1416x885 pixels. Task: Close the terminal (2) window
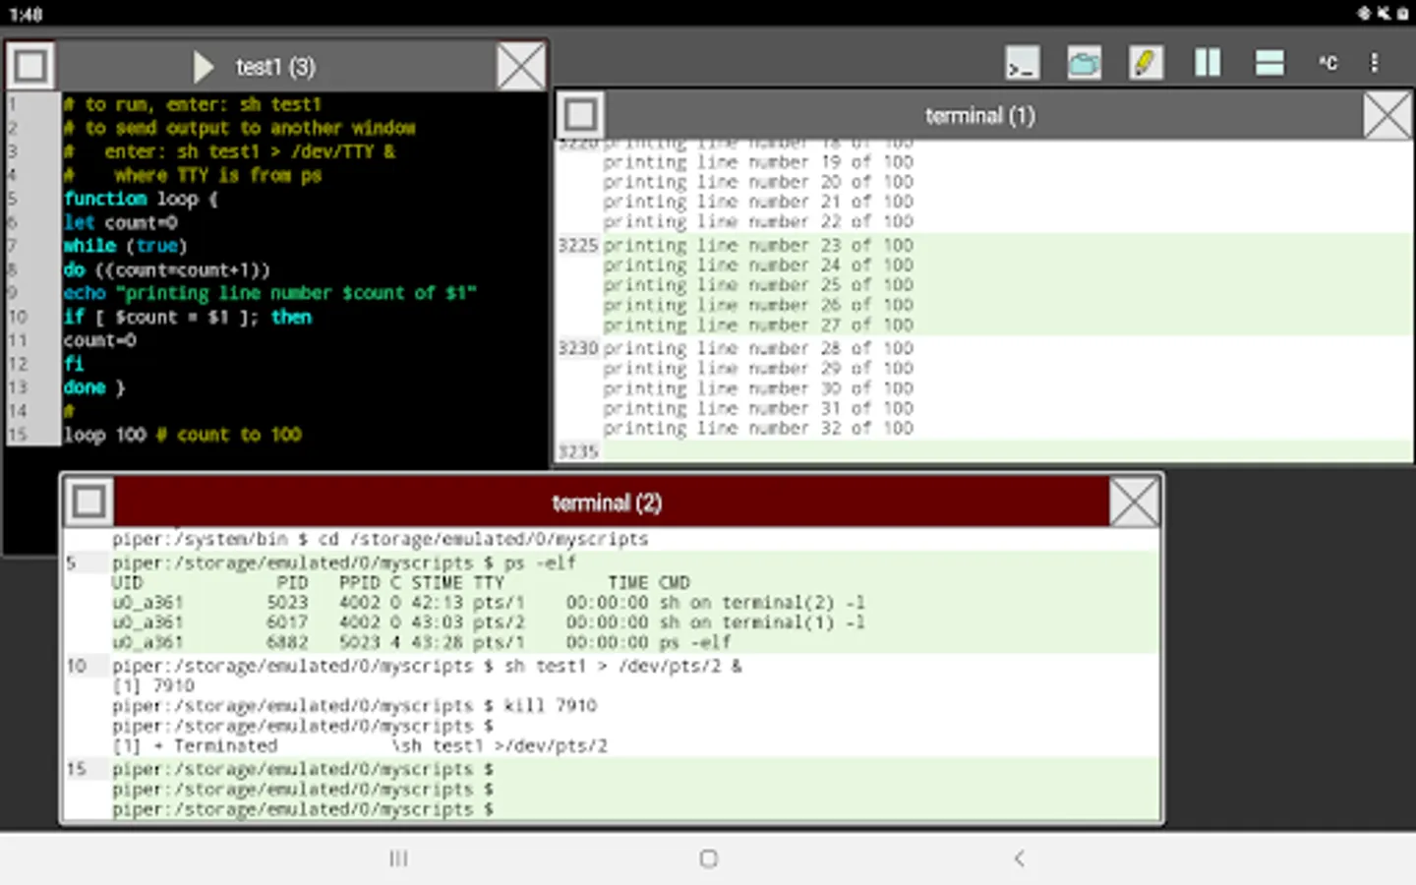pyautogui.click(x=1134, y=502)
